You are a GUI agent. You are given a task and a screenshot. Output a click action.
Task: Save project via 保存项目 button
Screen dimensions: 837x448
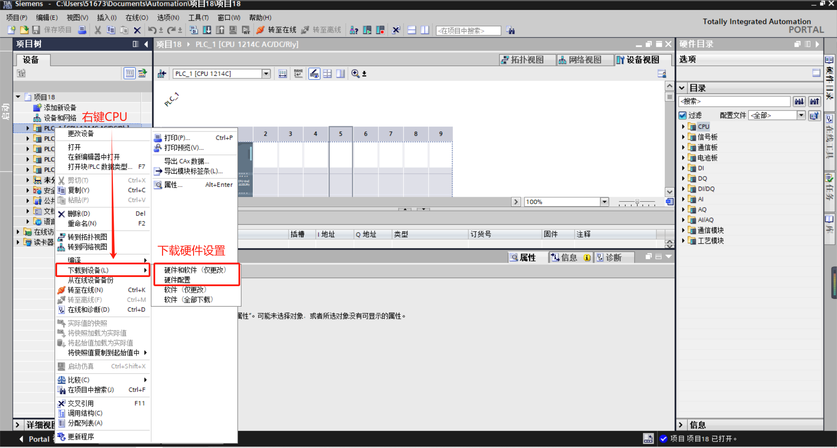52,30
